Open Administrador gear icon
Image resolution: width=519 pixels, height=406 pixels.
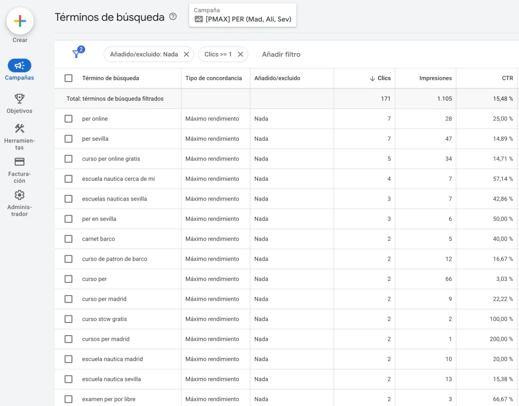click(19, 195)
